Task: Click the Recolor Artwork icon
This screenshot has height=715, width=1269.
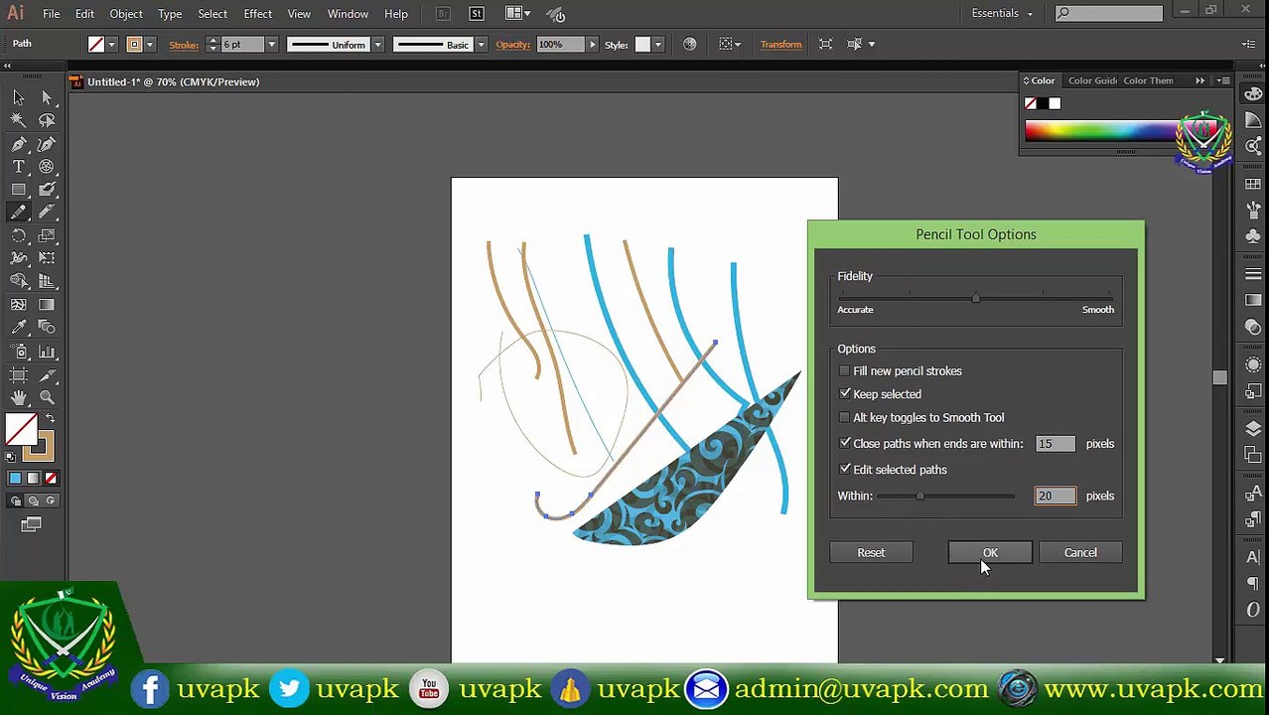Action: (689, 44)
